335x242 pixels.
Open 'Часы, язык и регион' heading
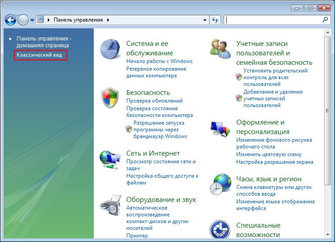pyautogui.click(x=269, y=179)
